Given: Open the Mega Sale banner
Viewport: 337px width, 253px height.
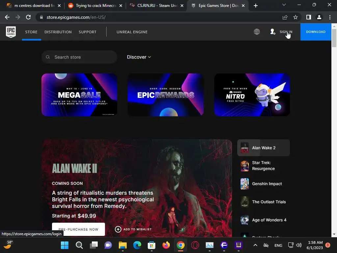Looking at the screenshot, I should tap(79, 95).
